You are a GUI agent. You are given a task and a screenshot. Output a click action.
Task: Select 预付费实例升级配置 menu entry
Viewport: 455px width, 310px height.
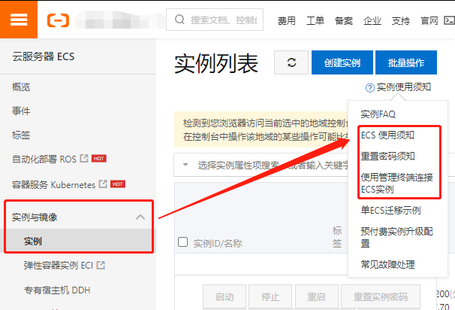(x=396, y=237)
